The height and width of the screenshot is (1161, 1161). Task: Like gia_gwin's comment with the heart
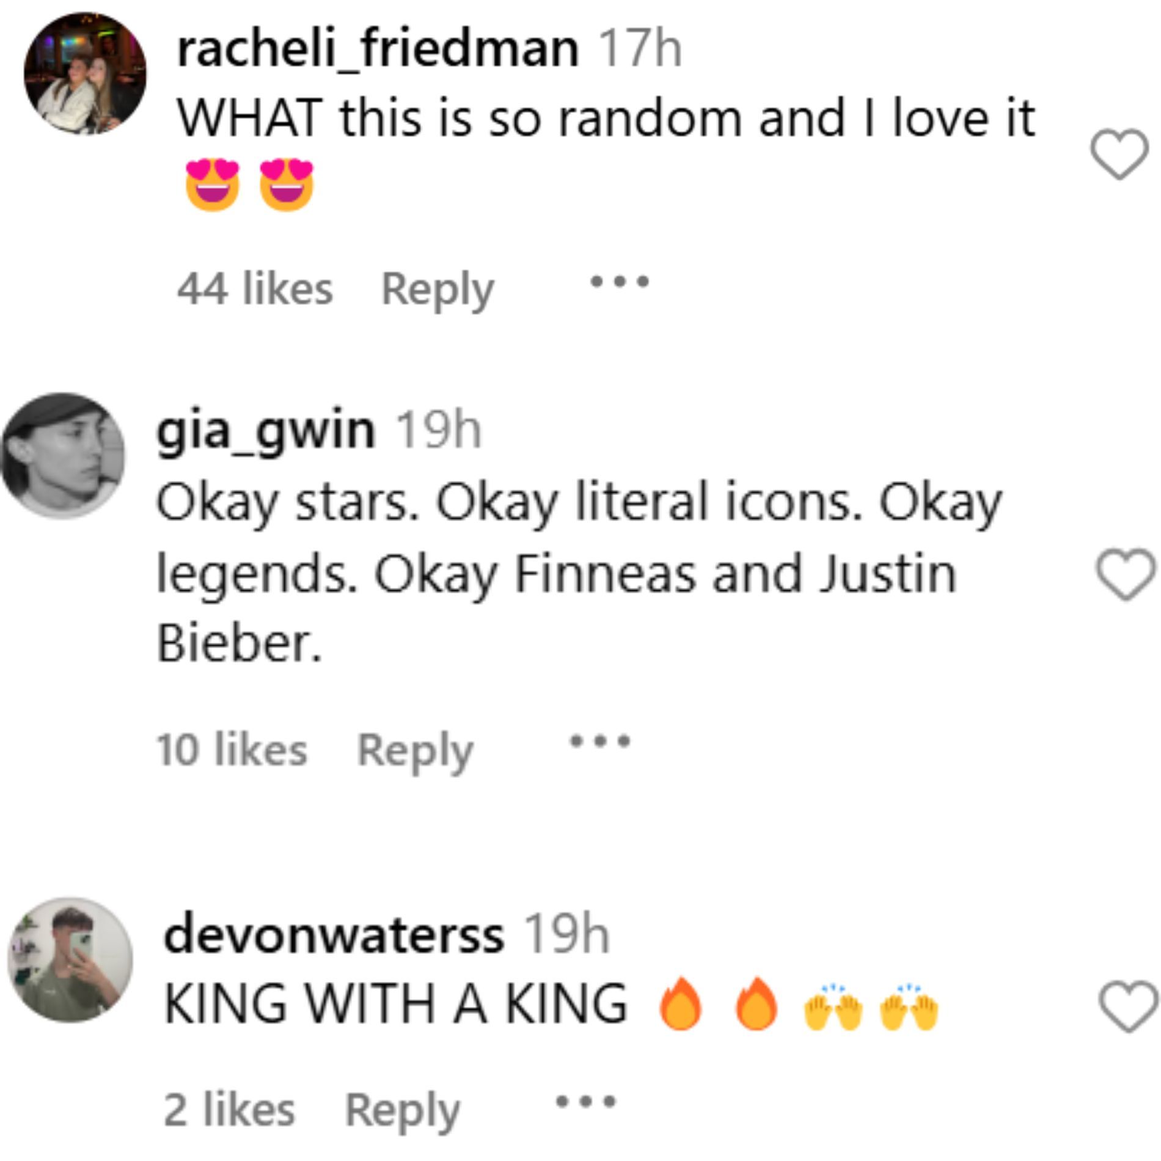(x=1126, y=574)
